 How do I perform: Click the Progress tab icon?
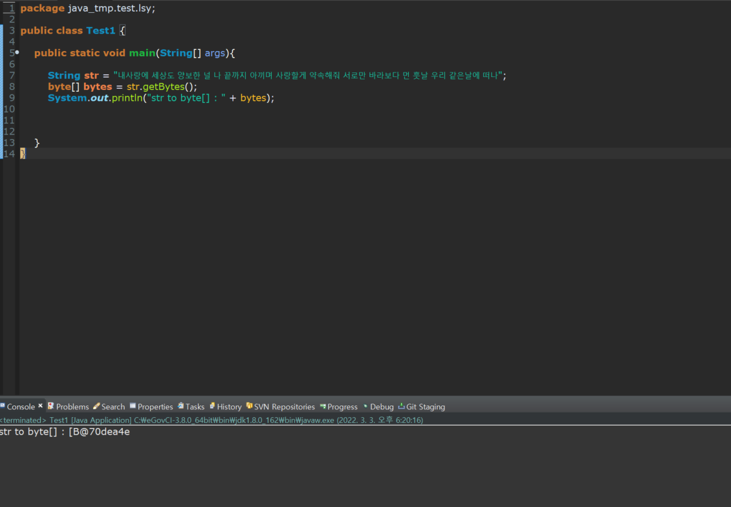tap(323, 406)
